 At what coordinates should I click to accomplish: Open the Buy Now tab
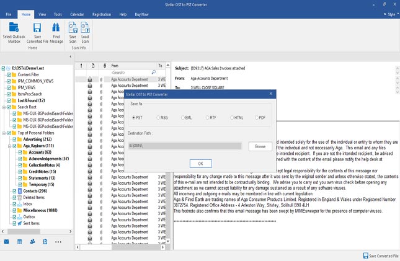pos(141,14)
